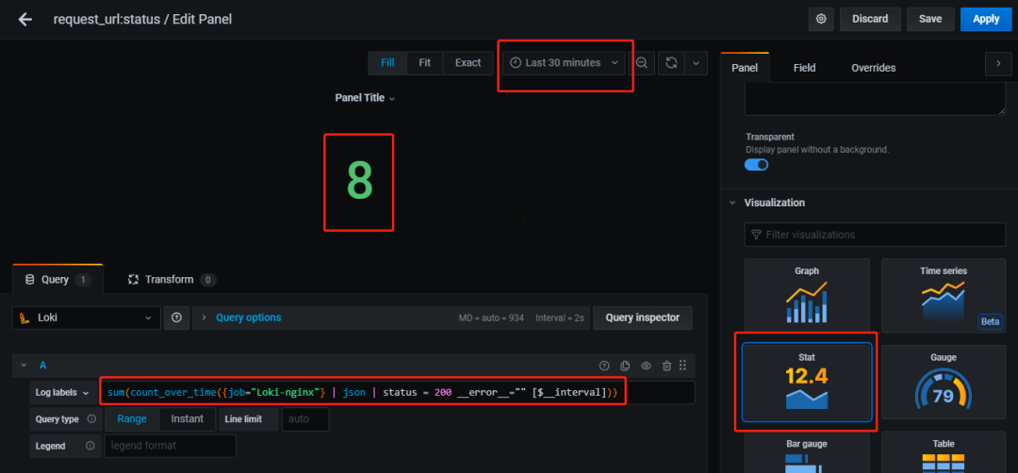The width and height of the screenshot is (1018, 473).
Task: Select Fit view mode
Action: (x=424, y=63)
